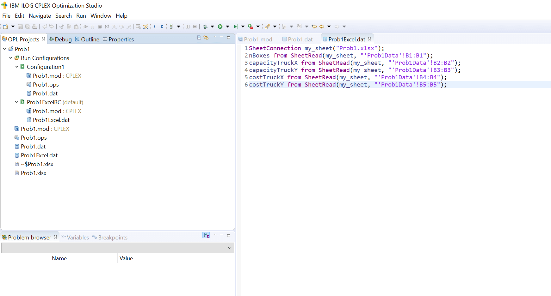Viewport: 551px width, 296px height.
Task: Click the green Run button in the toolbar
Action: click(220, 27)
